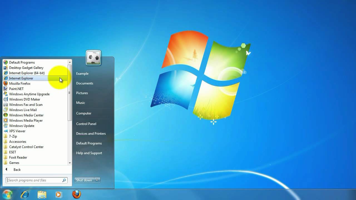Screen dimensions: 356x200
Task: Click the programs list scroll-up arrow
Action: pos(70,62)
